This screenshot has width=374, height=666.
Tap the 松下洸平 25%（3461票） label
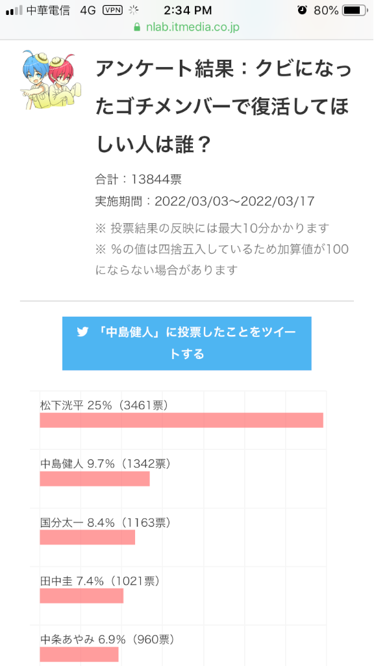point(105,405)
